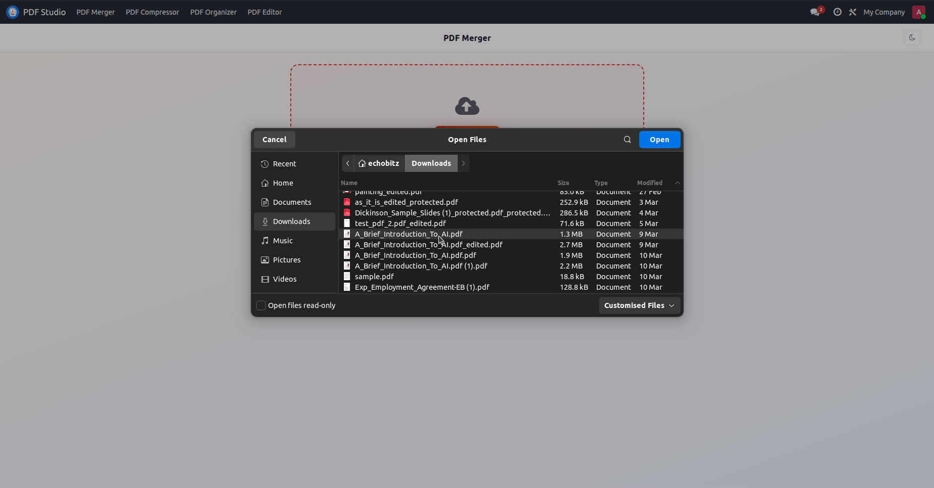Open the user avatar menu
This screenshot has width=934, height=488.
[x=919, y=12]
